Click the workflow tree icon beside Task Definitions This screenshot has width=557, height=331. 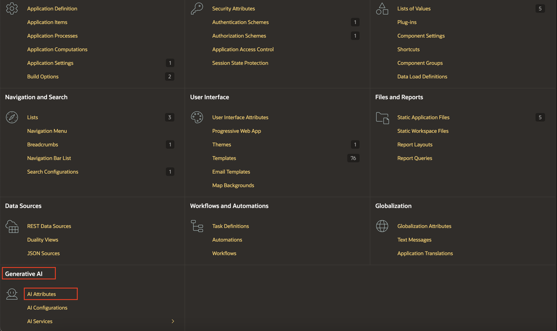[x=197, y=226]
